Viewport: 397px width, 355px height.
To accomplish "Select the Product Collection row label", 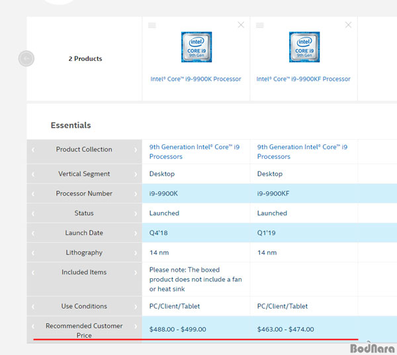I will (84, 150).
